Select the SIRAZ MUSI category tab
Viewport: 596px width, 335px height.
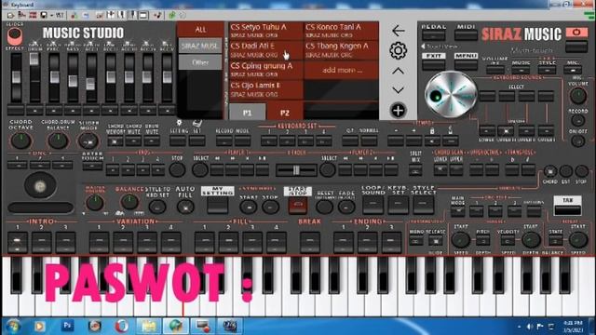pos(200,46)
